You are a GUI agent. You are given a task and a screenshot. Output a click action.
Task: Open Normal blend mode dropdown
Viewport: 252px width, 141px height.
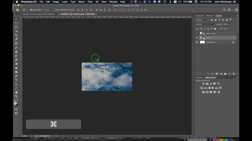[x=205, y=24]
